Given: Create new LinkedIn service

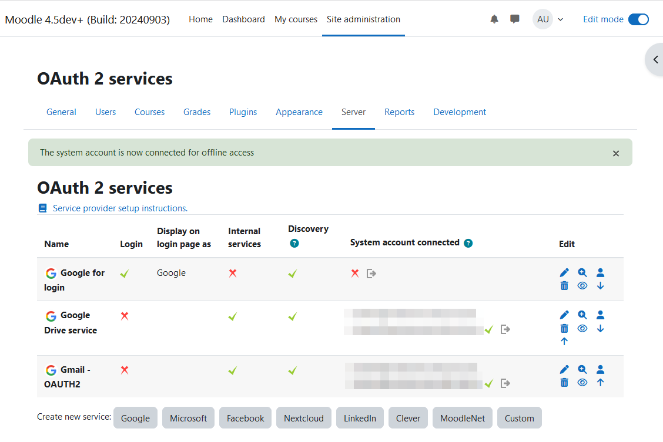Looking at the screenshot, I should (x=360, y=418).
